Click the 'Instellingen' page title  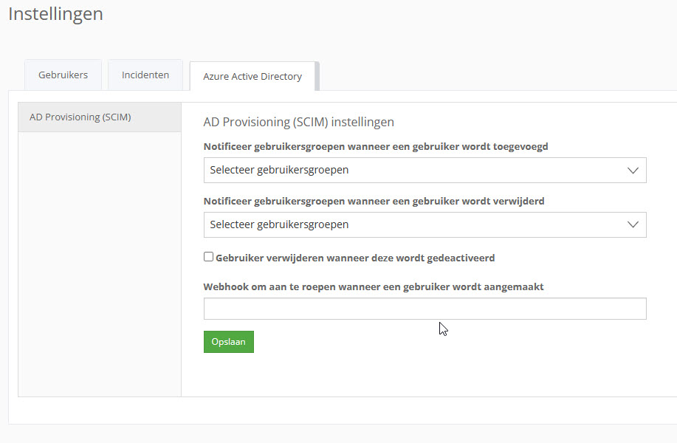pyautogui.click(x=55, y=14)
